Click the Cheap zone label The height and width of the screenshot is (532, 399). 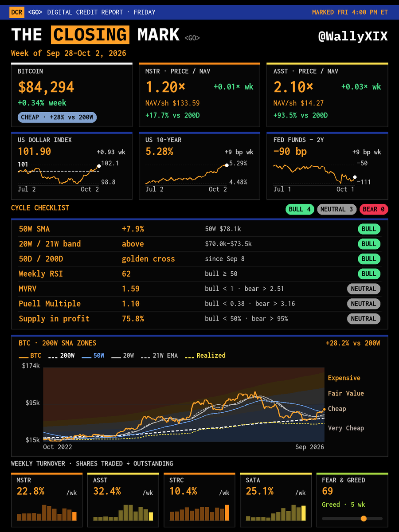point(337,409)
